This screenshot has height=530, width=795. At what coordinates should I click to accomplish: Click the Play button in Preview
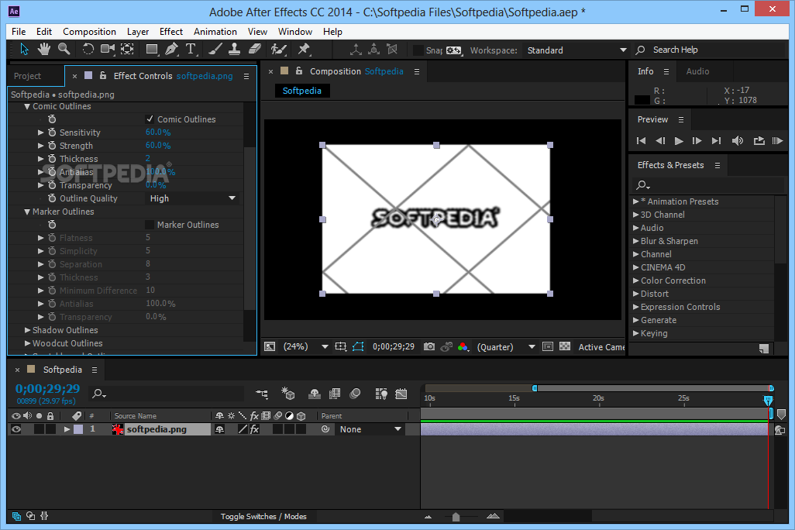(679, 140)
